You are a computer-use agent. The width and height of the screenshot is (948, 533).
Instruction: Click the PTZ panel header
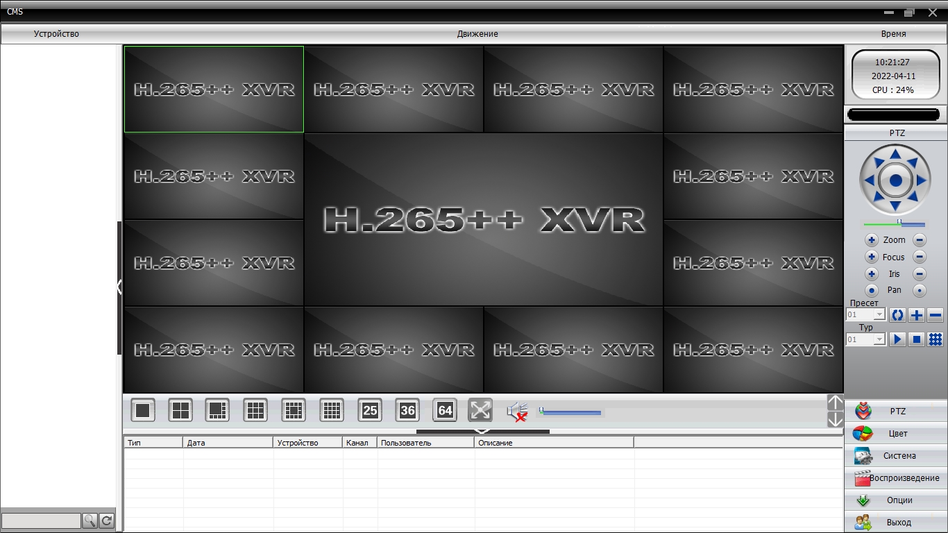pos(896,133)
